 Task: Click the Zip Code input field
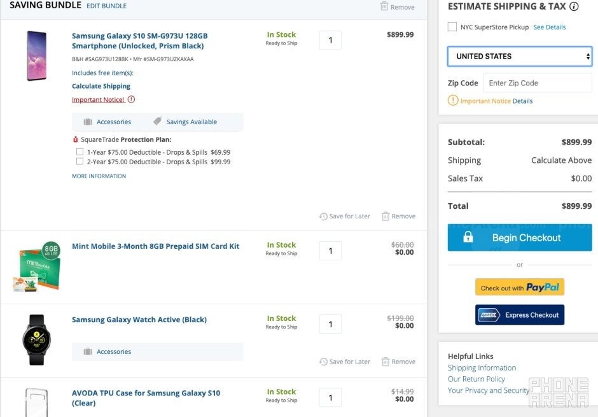pos(538,83)
